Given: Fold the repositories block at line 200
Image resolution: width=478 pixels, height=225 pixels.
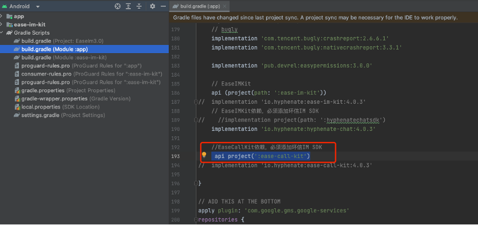Looking at the screenshot, I should point(196,219).
